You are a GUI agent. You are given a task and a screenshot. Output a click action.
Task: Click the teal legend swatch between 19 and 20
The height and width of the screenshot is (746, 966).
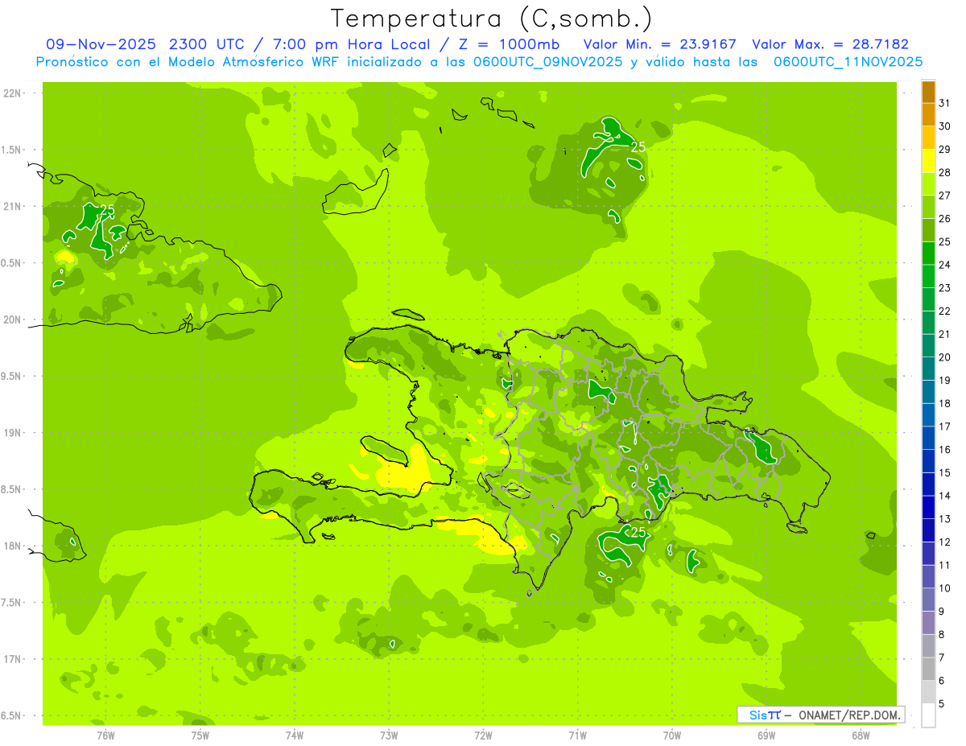click(x=928, y=369)
